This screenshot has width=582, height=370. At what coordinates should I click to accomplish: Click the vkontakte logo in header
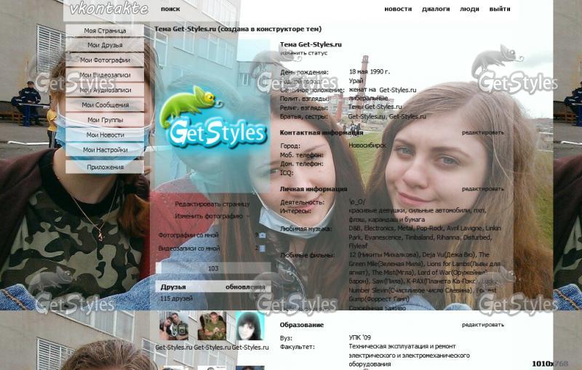click(x=109, y=9)
